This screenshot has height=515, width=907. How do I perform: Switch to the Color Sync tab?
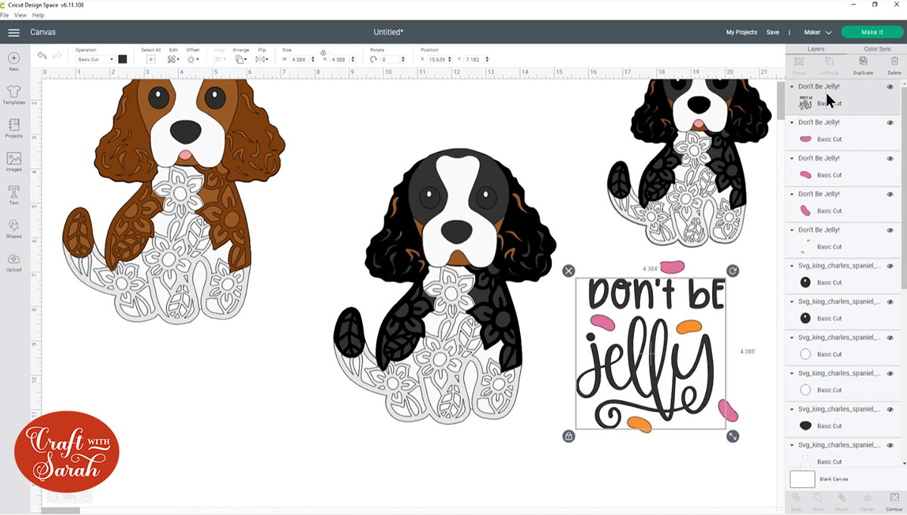[877, 49]
